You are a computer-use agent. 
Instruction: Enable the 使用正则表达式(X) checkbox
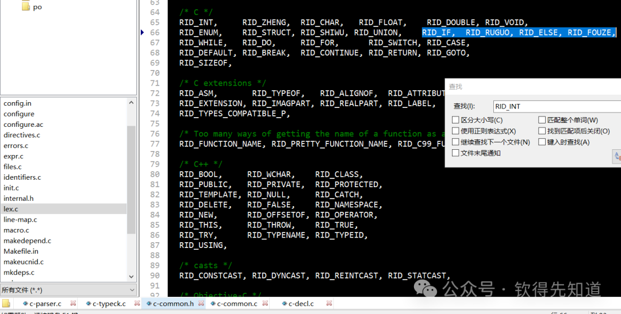point(455,131)
